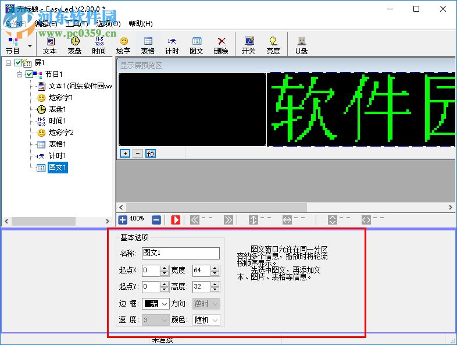The height and width of the screenshot is (345, 457).
Task: Click the 预 preview button
Action: click(x=151, y=153)
